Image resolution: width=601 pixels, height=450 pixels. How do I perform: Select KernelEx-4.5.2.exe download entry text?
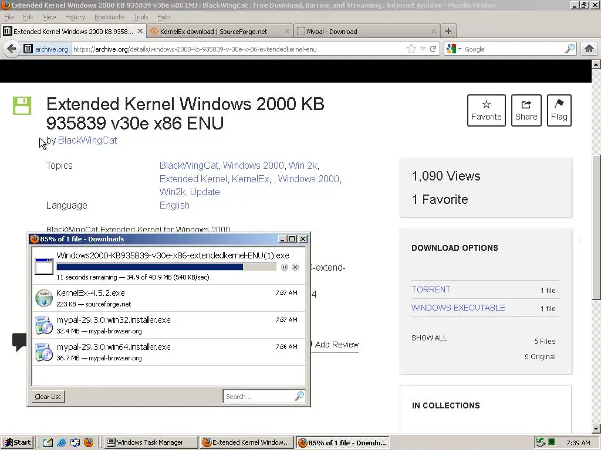pyautogui.click(x=90, y=293)
